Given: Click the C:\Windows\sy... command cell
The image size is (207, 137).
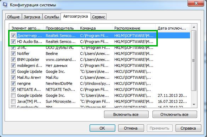Looking at the screenshot, I should pos(95,83).
